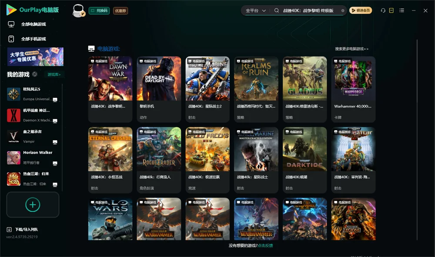This screenshot has height=257, width=435.
Task: Open the user avatar profile
Action: tap(78, 10)
